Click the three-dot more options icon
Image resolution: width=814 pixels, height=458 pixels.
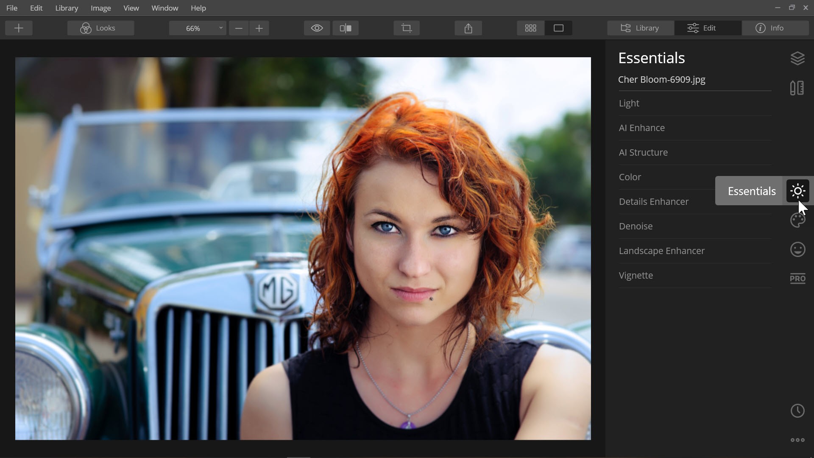pos(797,440)
